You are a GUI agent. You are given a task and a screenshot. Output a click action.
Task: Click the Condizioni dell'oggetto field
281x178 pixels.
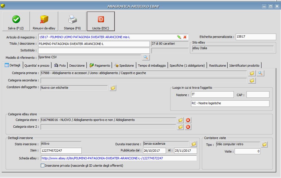[74, 88]
